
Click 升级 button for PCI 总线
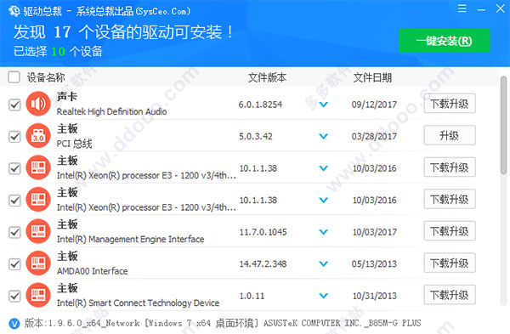point(450,135)
